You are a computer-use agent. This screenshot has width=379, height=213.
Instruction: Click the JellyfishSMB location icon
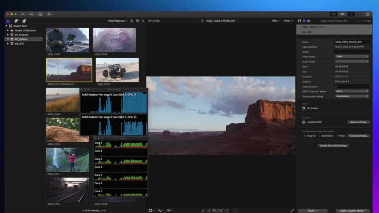coord(304,122)
